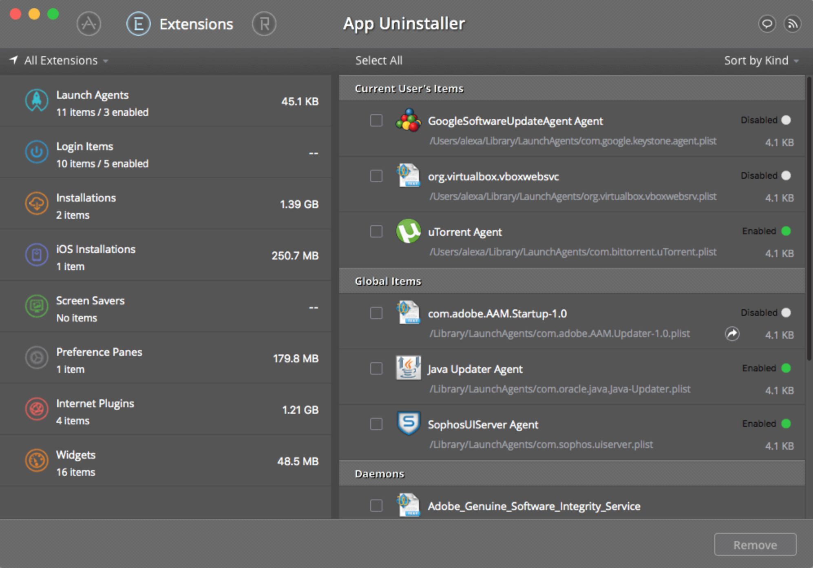Image resolution: width=813 pixels, height=568 pixels.
Task: Click the extensions list vertical scrollbar
Action: [809, 219]
